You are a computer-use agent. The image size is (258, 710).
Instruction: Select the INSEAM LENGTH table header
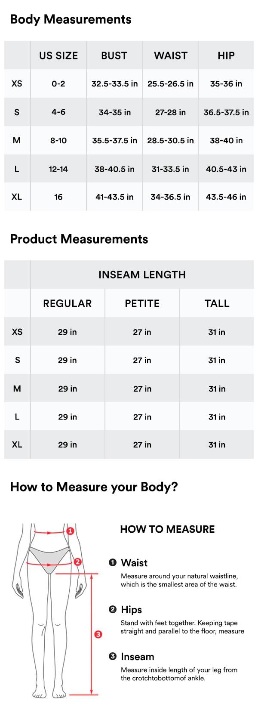tap(142, 275)
